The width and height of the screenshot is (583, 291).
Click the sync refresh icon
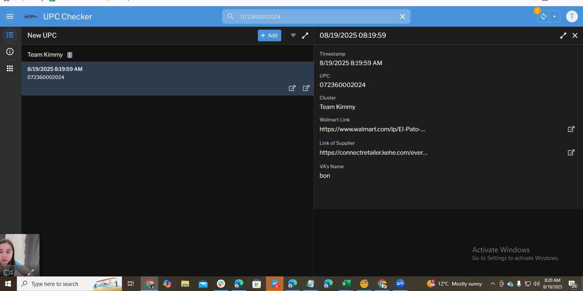(543, 16)
